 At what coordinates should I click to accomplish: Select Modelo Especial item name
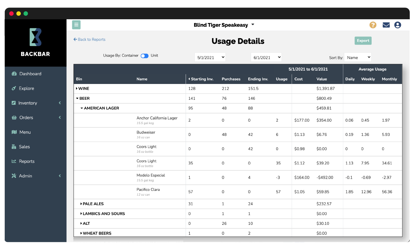[151, 175]
